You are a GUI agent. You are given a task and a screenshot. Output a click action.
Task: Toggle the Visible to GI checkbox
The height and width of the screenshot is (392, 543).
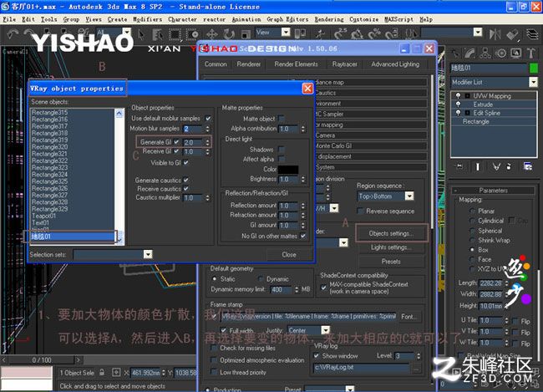click(186, 162)
